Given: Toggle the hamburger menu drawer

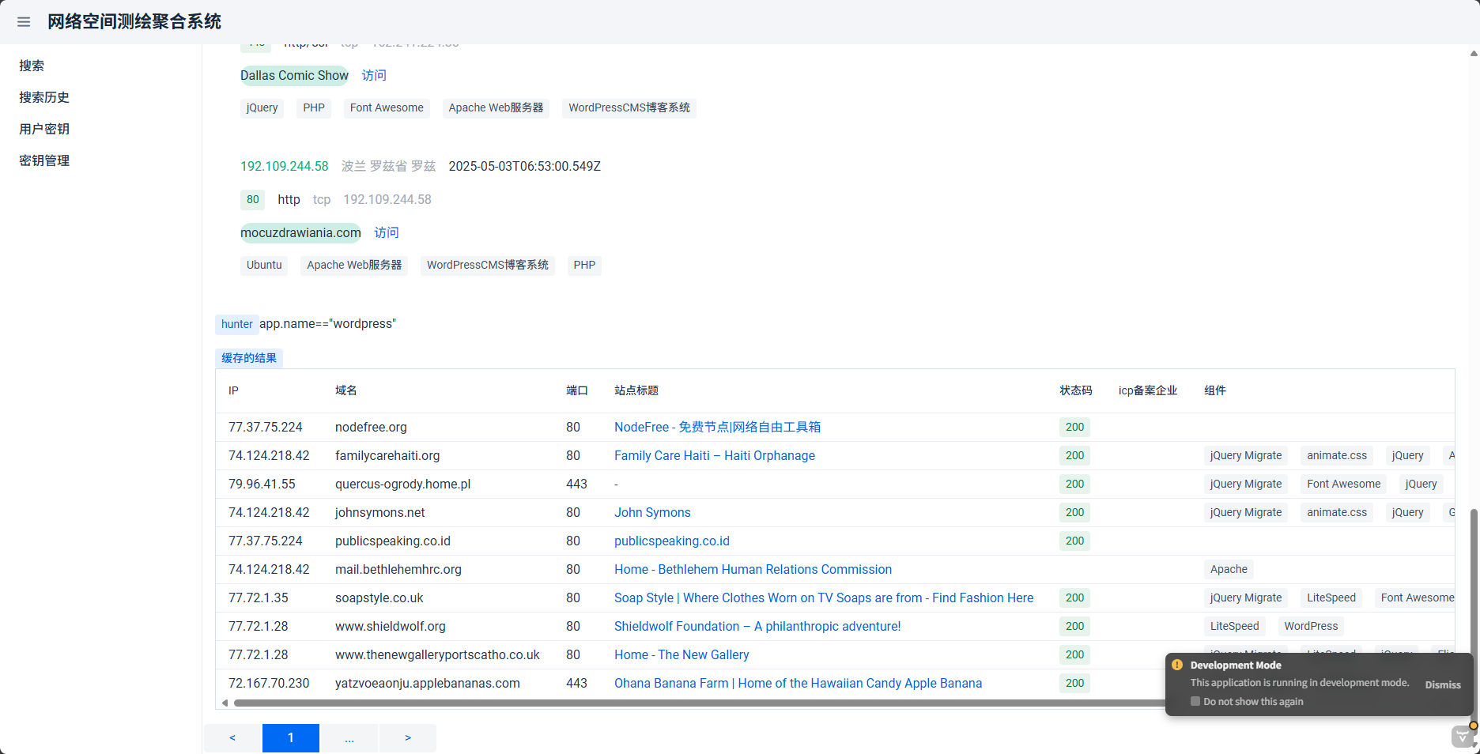Looking at the screenshot, I should pyautogui.click(x=24, y=22).
